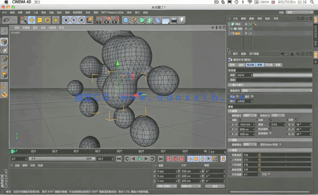This screenshot has width=318, height=195.
Task: Open Attribute Manager User Data menu
Action: click(254, 54)
